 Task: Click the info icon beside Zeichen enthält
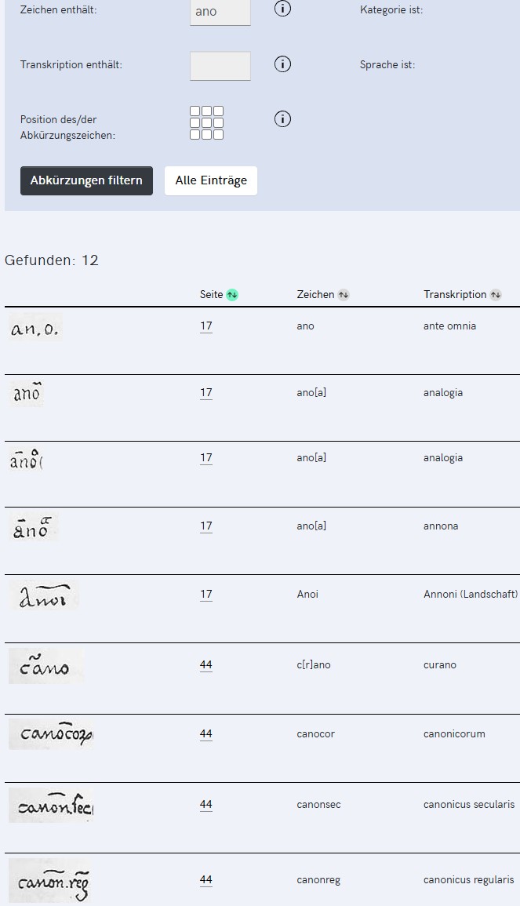tap(282, 9)
